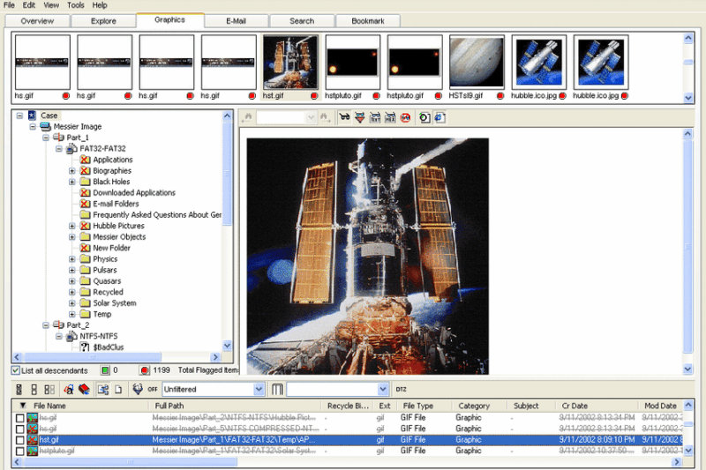Open the E-Mail tab
Viewport: 706px width, 470px height.
click(x=236, y=21)
